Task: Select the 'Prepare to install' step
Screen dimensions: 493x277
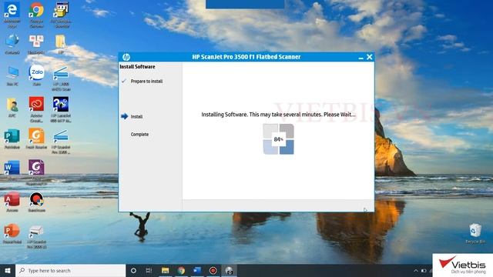Action: [x=146, y=82]
